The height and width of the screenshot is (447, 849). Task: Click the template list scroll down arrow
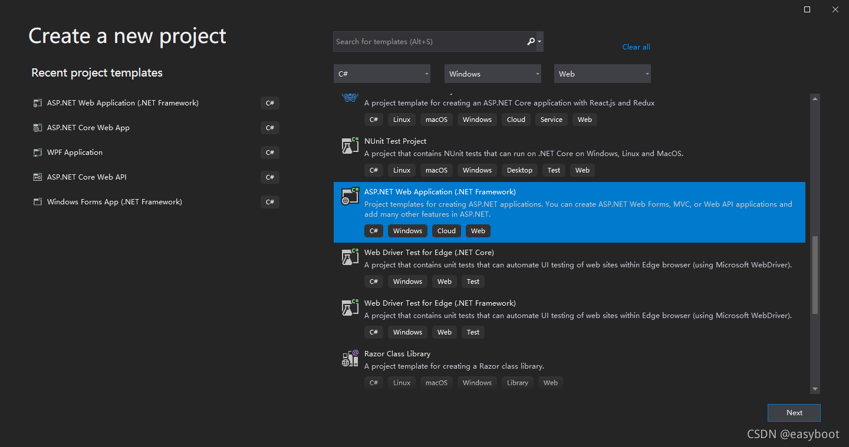tap(815, 389)
